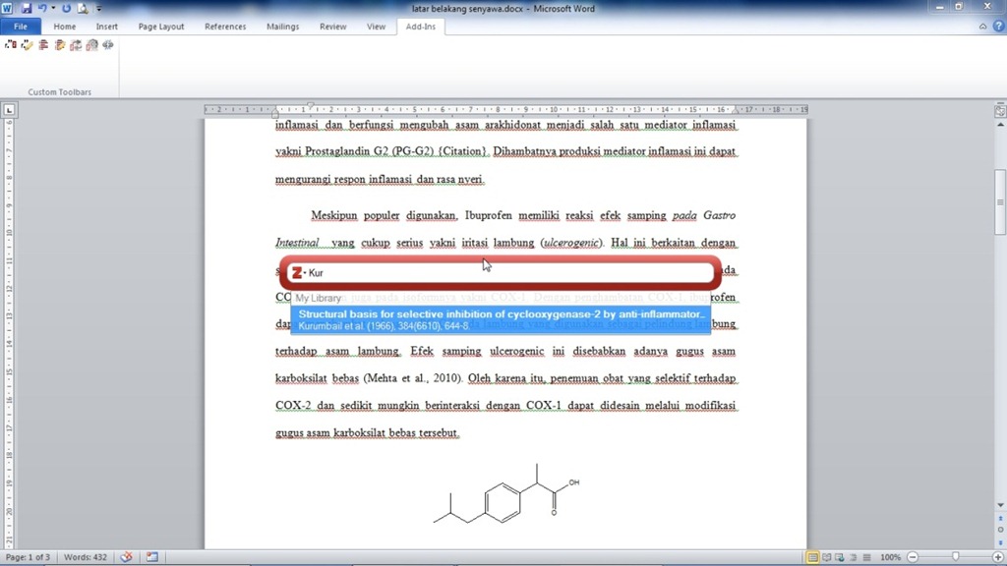This screenshot has height=566, width=1007.
Task: Click '(Mehta et al., 2010)' citation text
Action: tap(413, 378)
